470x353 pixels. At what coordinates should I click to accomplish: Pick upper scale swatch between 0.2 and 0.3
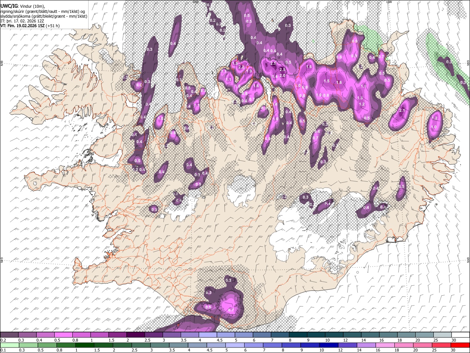[x=10, y=335]
